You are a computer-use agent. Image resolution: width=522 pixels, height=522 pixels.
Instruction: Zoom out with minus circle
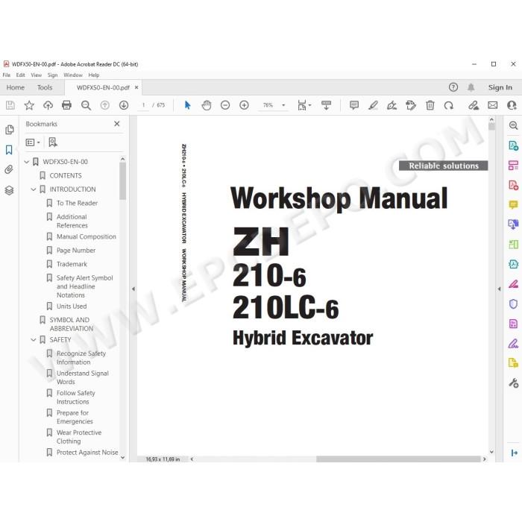point(225,106)
